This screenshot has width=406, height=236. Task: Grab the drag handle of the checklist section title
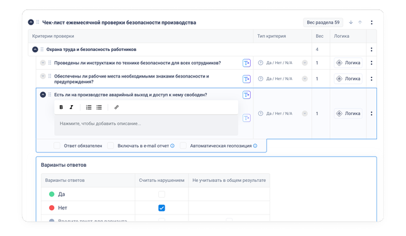(38, 22)
